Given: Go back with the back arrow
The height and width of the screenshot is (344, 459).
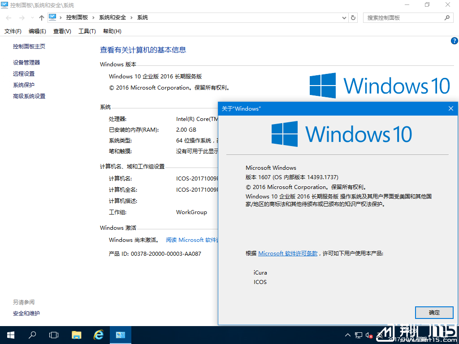Looking at the screenshot, I should 9,18.
